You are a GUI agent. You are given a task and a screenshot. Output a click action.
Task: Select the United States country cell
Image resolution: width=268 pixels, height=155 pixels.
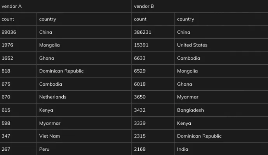tap(221, 45)
